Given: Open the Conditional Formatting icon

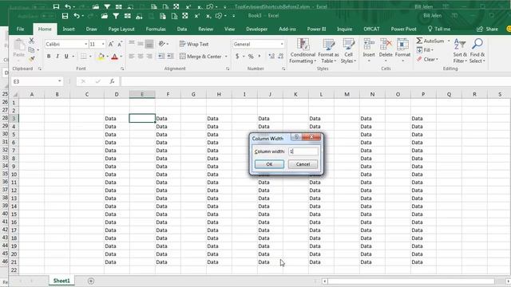Looking at the screenshot, I should [303, 45].
